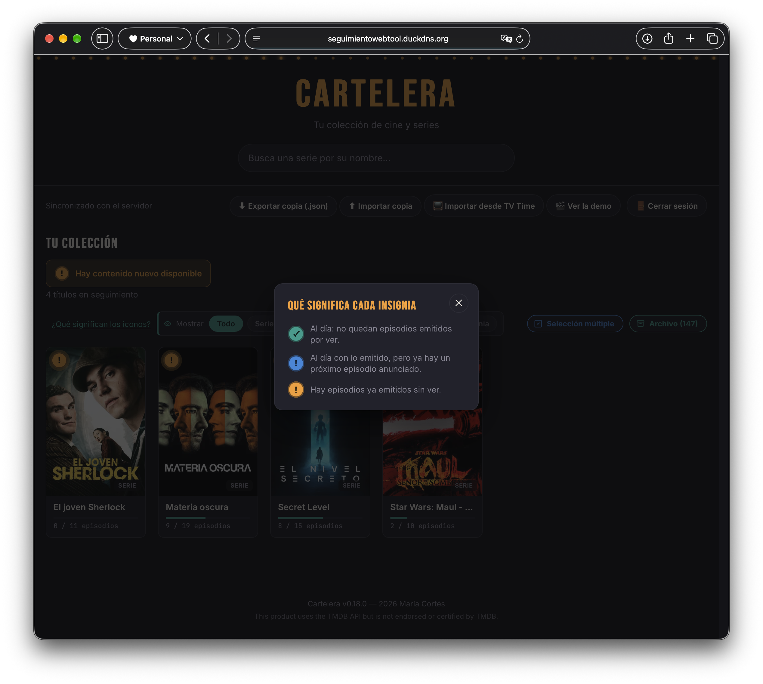The height and width of the screenshot is (684, 763).
Task: Go forward to next page
Action: [x=229, y=38]
